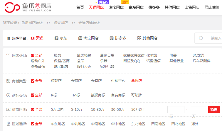This screenshot has width=222, height=131.
Task: Open the 淘宝网店 nav tab
Action: click(x=116, y=7)
